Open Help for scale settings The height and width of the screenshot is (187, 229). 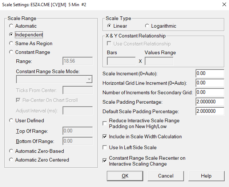(206, 176)
